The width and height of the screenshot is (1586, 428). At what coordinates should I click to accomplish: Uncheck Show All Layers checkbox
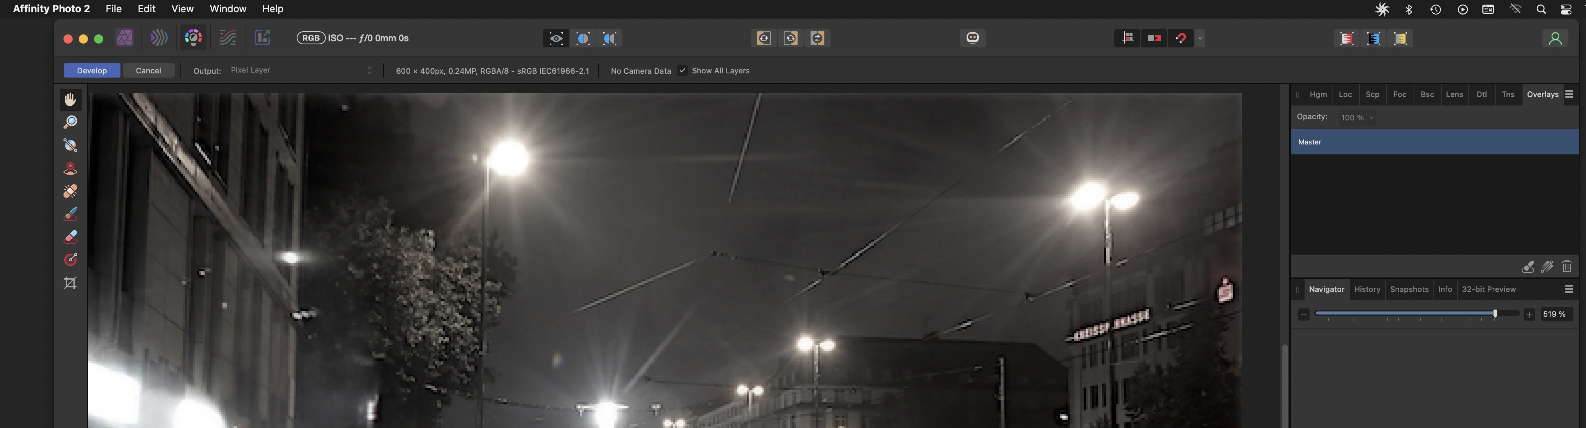(x=682, y=71)
